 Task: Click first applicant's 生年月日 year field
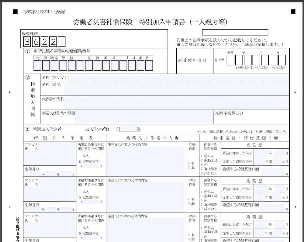click(36, 174)
